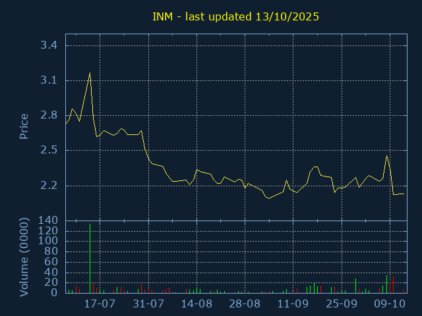Click the Volume (0000) axis label

24,256
